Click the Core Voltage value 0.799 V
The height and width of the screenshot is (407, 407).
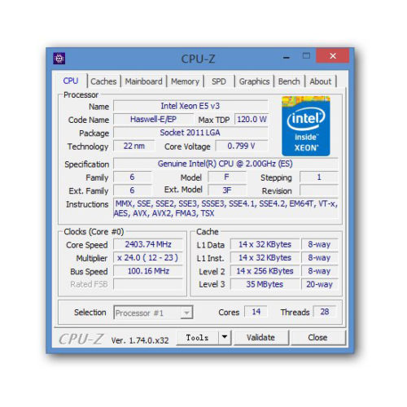coord(242,146)
